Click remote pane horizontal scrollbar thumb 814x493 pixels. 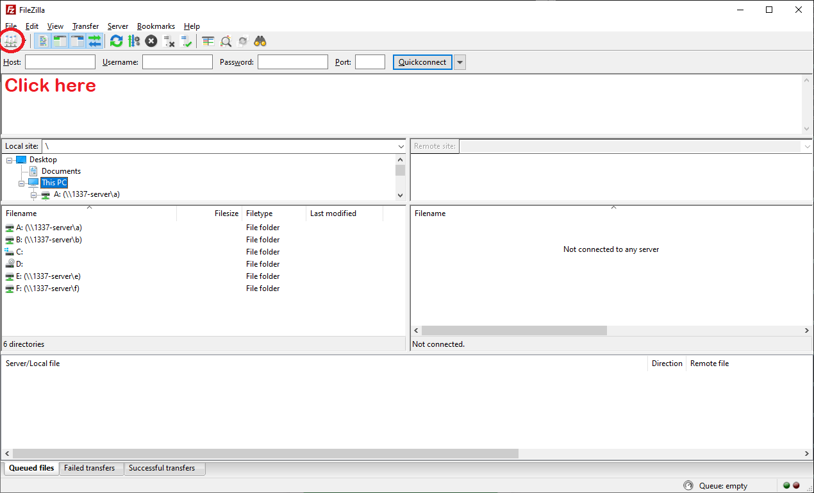tap(514, 331)
